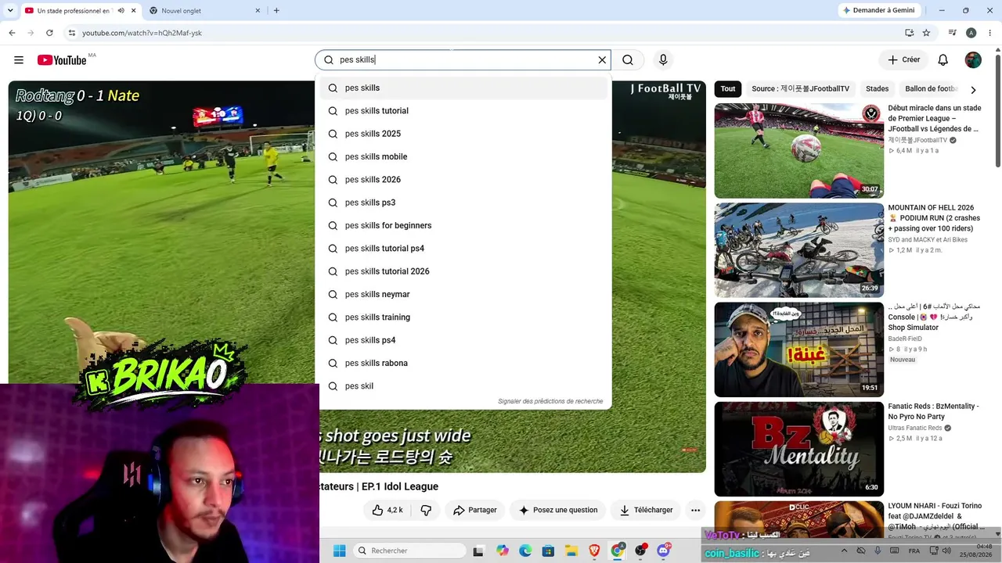View site information icon in address bar

click(72, 33)
